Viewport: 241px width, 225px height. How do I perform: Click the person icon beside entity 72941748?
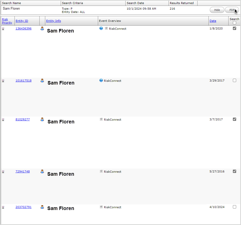click(x=42, y=171)
